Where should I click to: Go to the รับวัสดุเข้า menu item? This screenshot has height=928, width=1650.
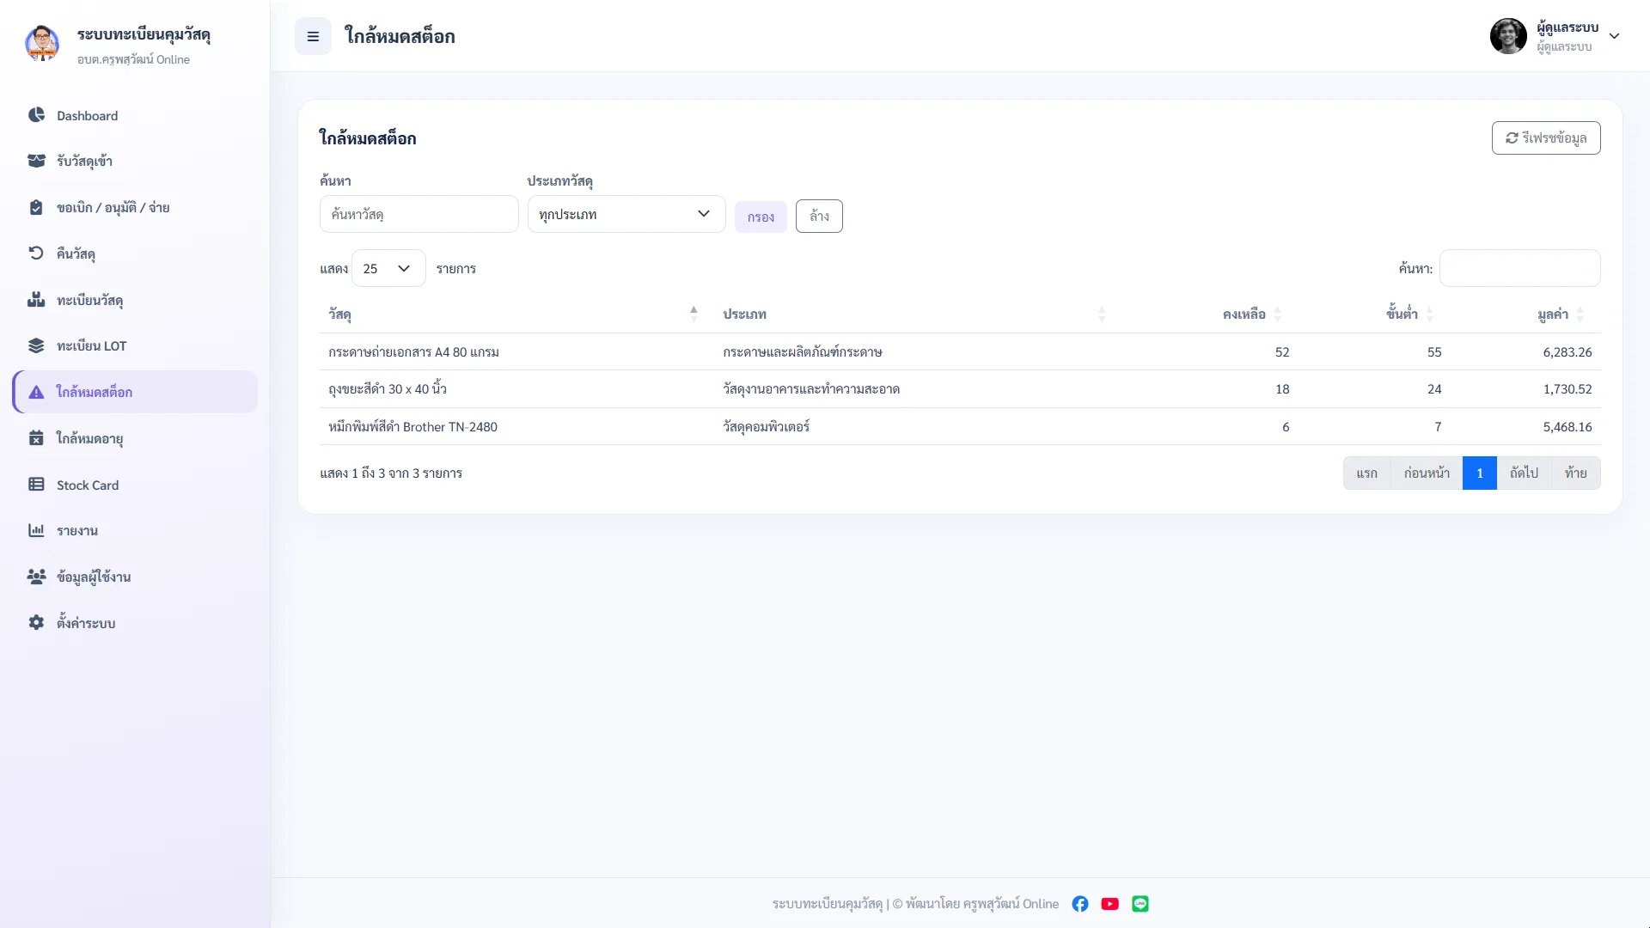coord(135,161)
